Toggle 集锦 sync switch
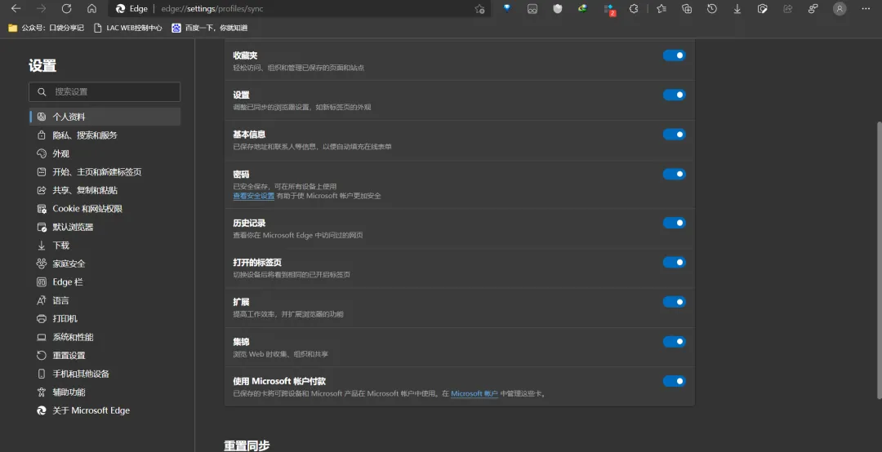Screen dimensions: 882x452 coord(674,341)
